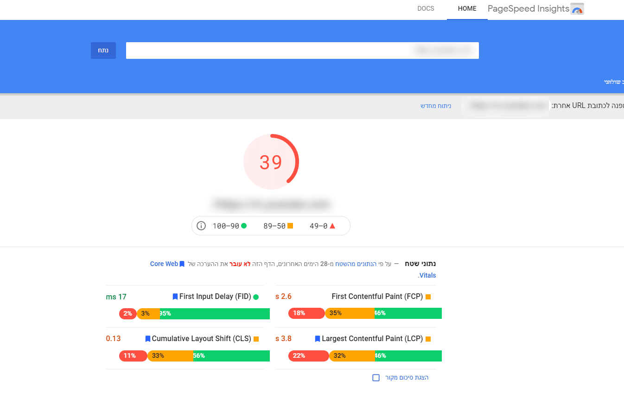Click the PageSpeed Insights logo icon

(577, 9)
